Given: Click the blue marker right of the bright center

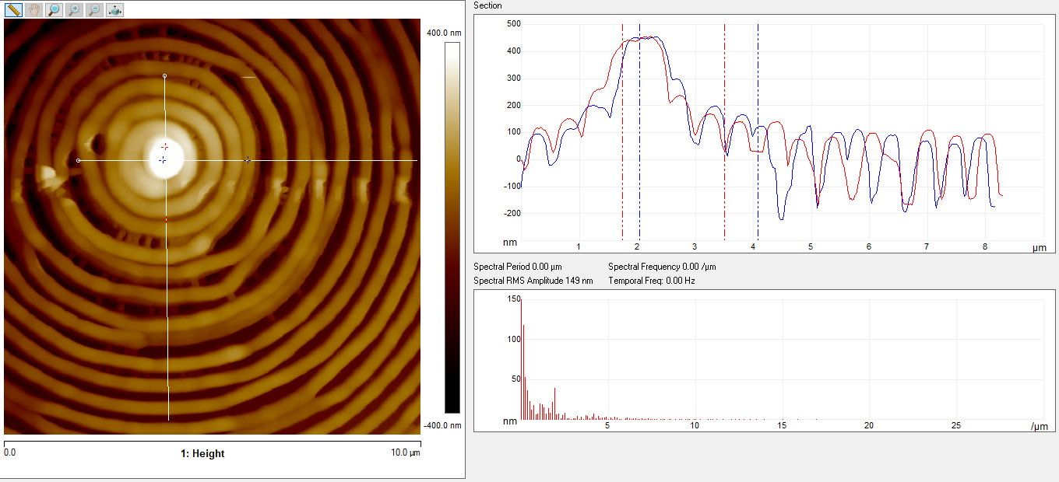Looking at the screenshot, I should [248, 160].
